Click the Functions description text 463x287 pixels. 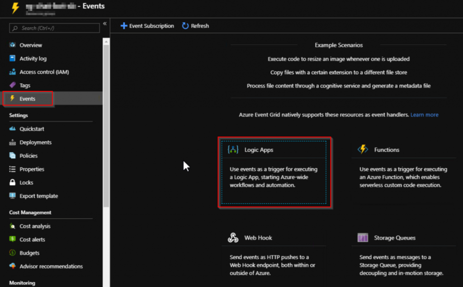tap(403, 177)
